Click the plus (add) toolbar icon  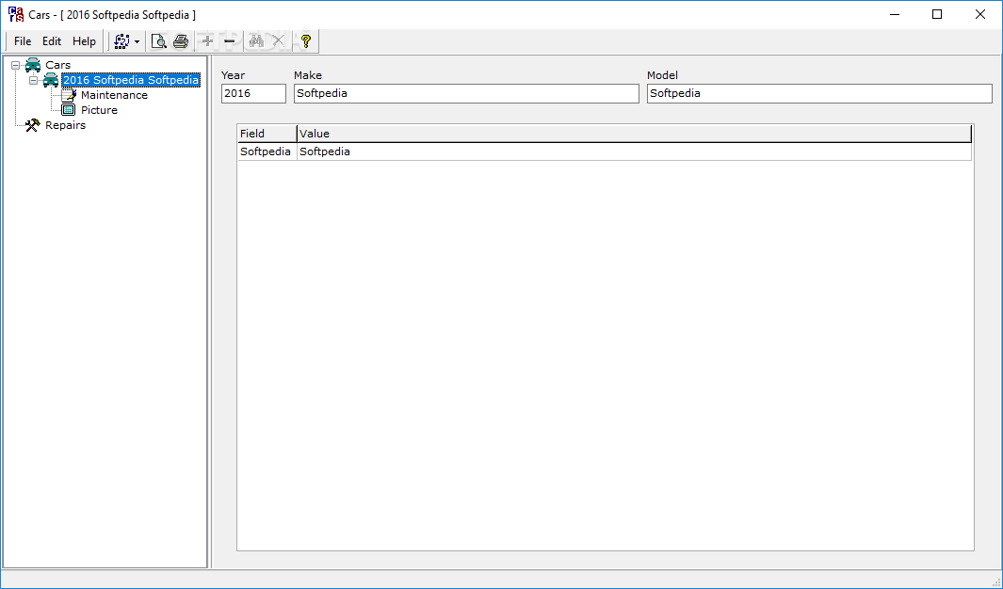point(207,41)
